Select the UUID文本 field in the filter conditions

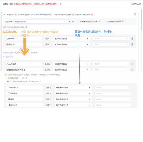coord(23,39)
